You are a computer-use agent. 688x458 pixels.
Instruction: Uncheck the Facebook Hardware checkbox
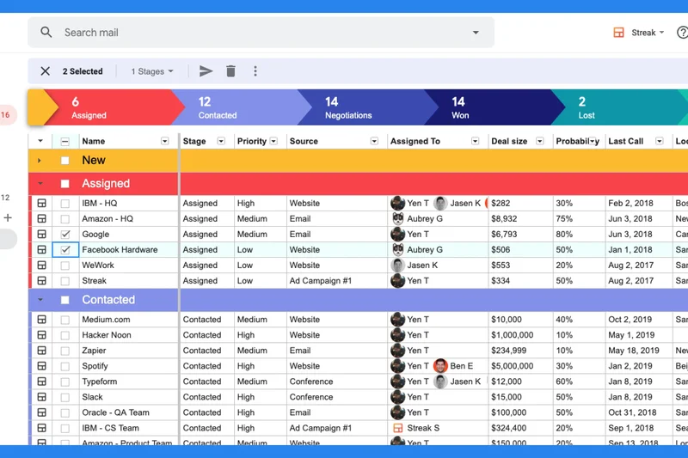click(65, 250)
